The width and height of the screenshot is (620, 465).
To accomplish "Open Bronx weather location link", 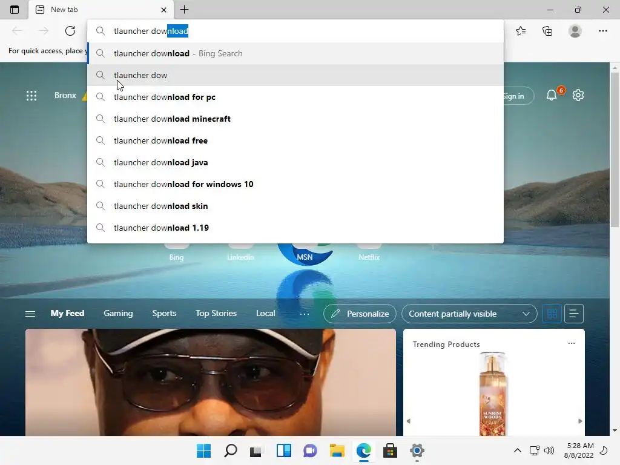I will [65, 95].
